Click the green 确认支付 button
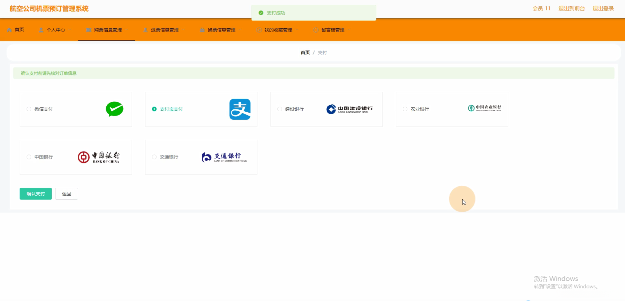 (x=36, y=194)
